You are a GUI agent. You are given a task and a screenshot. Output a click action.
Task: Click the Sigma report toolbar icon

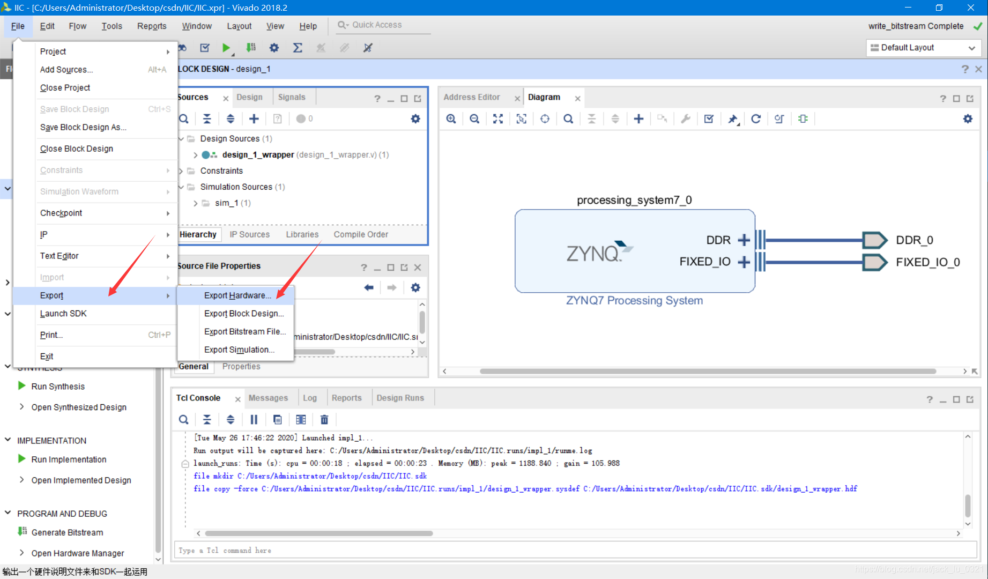pos(298,48)
